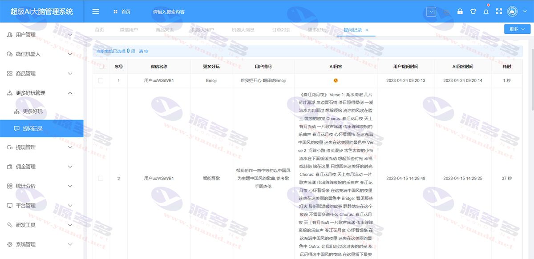Screen dimensions: 534x259
Task: Click the 商品管理 grid icon
Action: click(10, 74)
